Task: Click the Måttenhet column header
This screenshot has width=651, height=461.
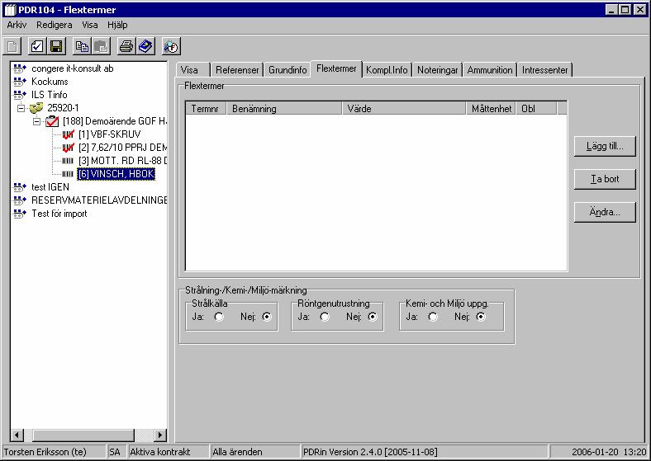Action: 491,109
